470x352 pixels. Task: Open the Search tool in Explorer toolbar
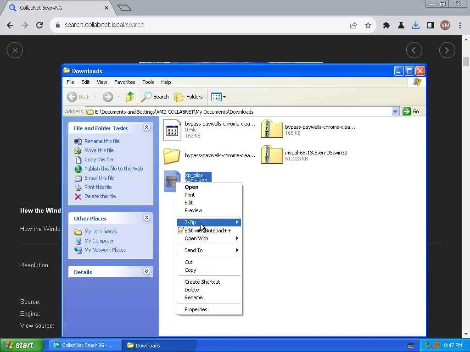tap(155, 97)
